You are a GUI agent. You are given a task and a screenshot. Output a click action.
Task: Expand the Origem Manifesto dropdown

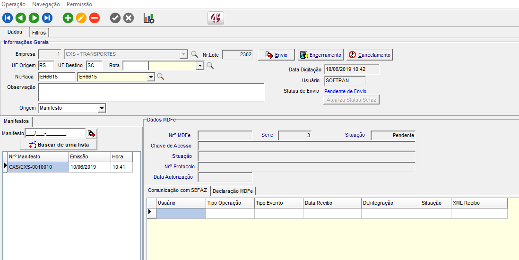click(101, 108)
